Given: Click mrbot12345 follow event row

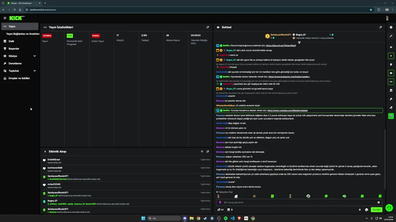Looking at the screenshot, I should [127, 186].
